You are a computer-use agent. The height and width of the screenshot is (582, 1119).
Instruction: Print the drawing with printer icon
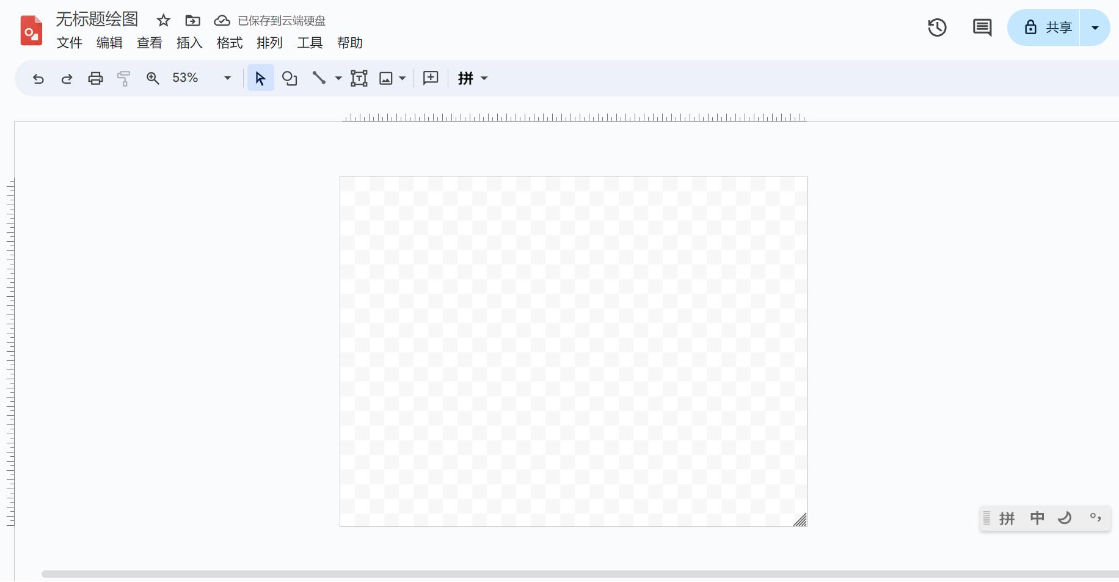click(x=95, y=78)
